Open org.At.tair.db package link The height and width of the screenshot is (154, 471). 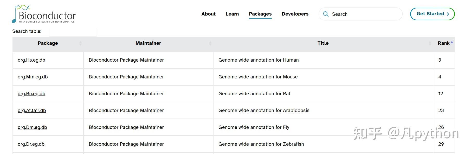click(x=32, y=111)
